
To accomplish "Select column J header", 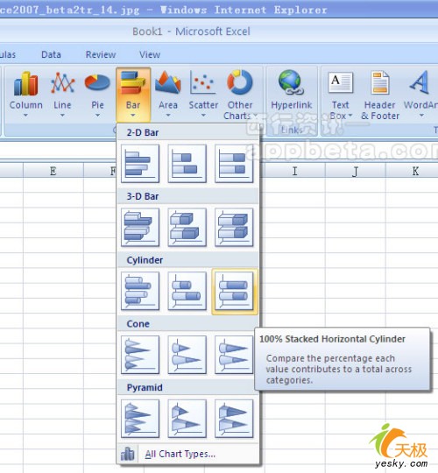I will [x=355, y=171].
